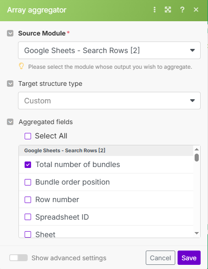The image size is (208, 269).
Task: Click the Array aggregator title
Action: coord(37,10)
